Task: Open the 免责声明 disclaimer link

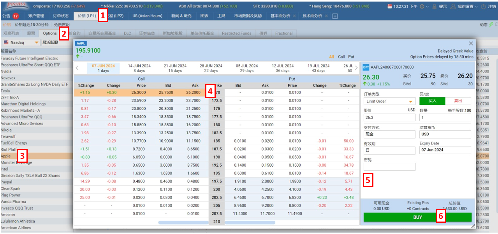Action: 62,25
